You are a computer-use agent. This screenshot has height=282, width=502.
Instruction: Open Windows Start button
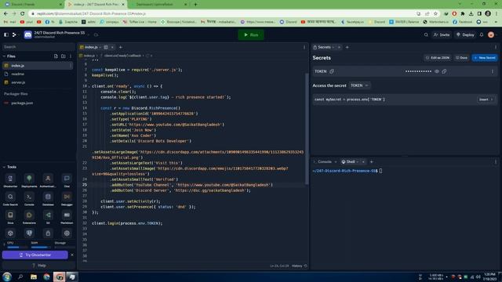click(x=7, y=277)
